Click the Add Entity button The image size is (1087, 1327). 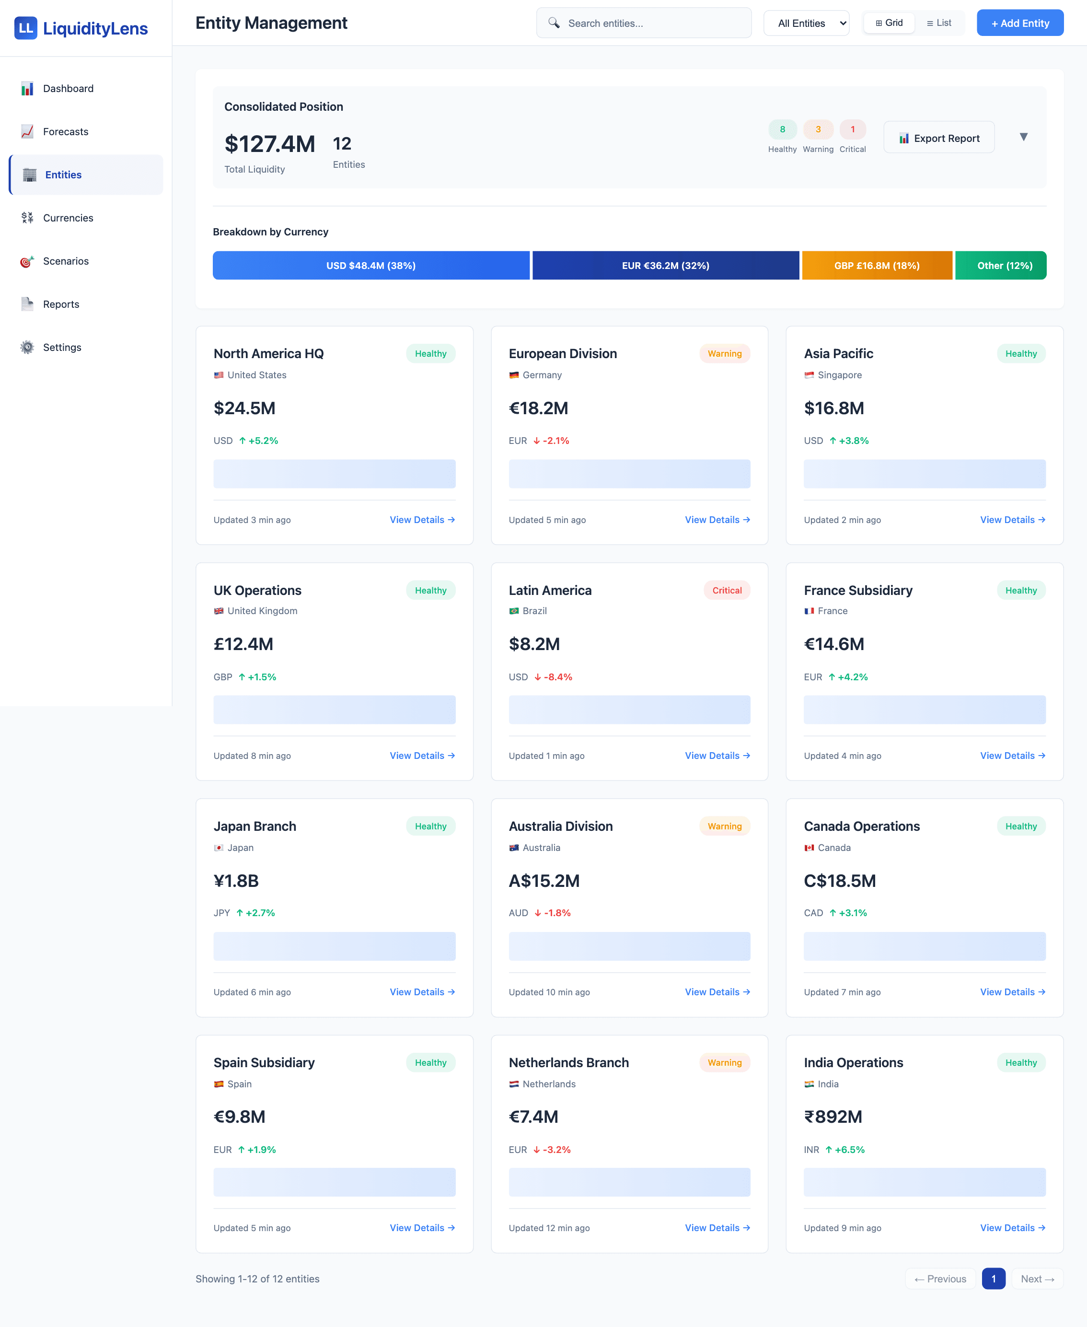pyautogui.click(x=1019, y=23)
